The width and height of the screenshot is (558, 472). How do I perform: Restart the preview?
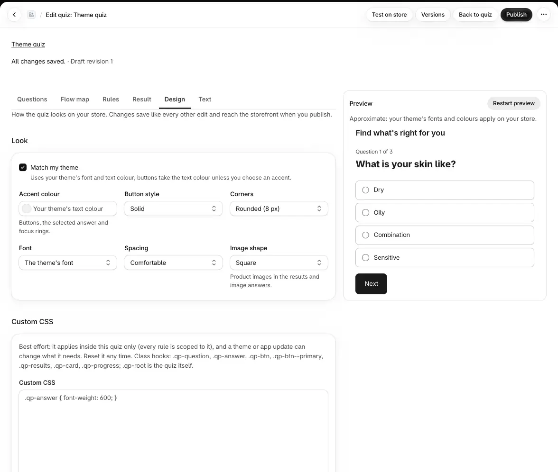pos(513,103)
